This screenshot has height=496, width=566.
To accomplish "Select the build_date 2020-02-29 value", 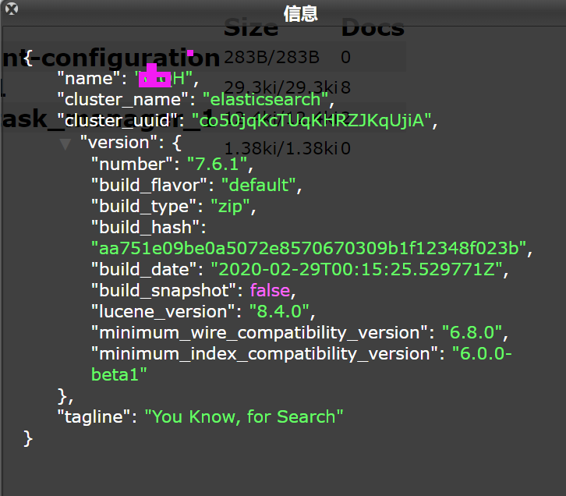I will [x=356, y=270].
